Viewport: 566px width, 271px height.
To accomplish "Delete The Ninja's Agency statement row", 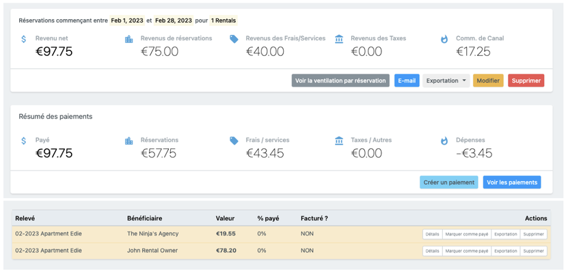I will [x=533, y=234].
